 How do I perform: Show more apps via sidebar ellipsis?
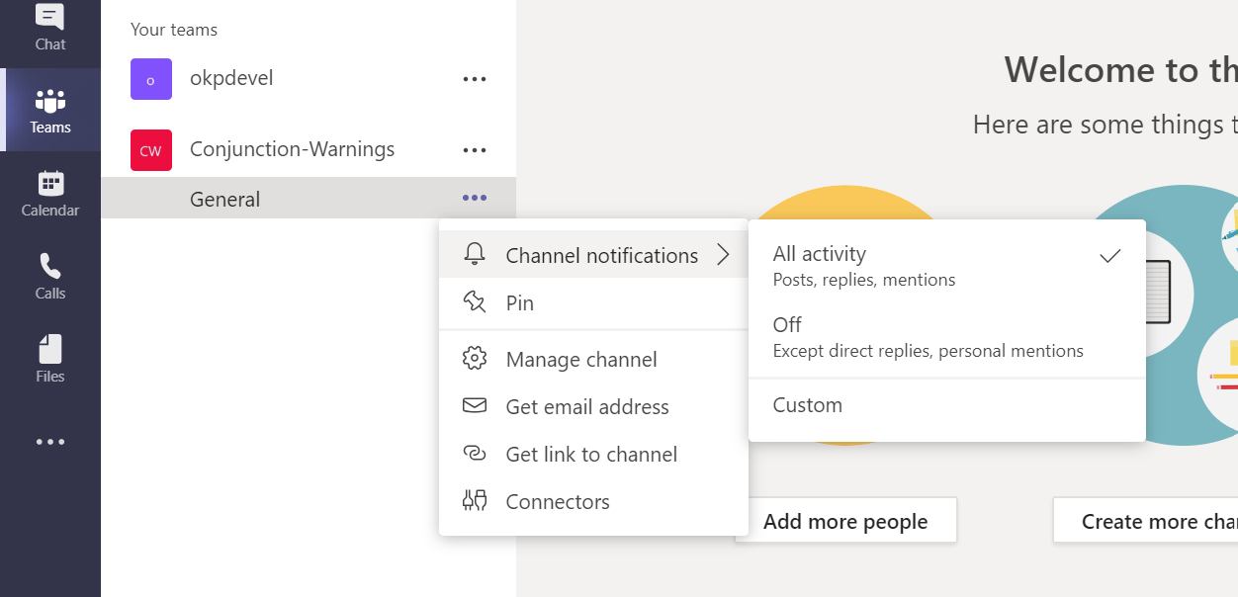(x=49, y=442)
